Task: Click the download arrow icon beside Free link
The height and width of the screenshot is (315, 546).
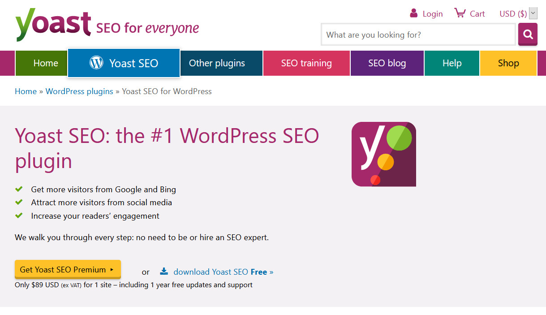Action: 164,272
